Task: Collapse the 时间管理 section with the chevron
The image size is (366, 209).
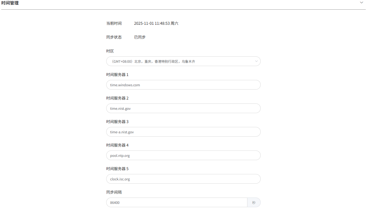Action: (x=361, y=2)
